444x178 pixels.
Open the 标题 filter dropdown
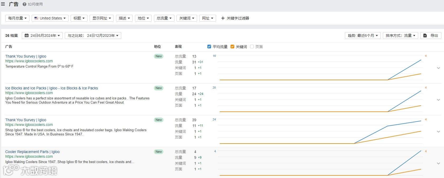[79, 18]
